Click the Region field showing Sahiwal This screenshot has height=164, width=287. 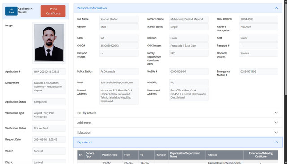pyautogui.click(x=49, y=151)
